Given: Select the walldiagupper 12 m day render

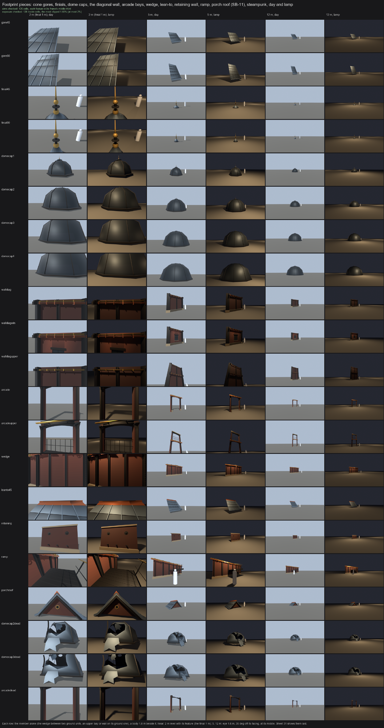Looking at the screenshot, I should (x=295, y=370).
